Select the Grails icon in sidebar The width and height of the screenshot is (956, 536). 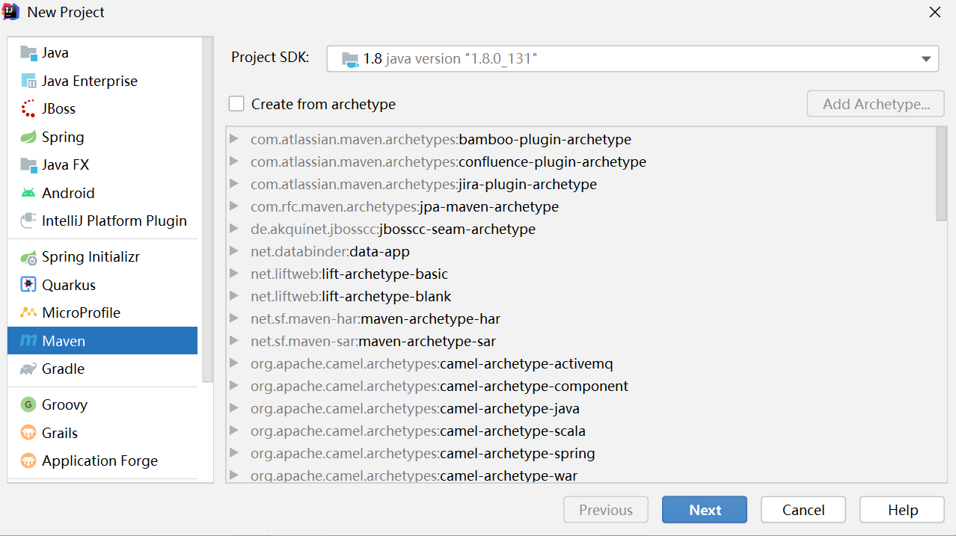(28, 433)
